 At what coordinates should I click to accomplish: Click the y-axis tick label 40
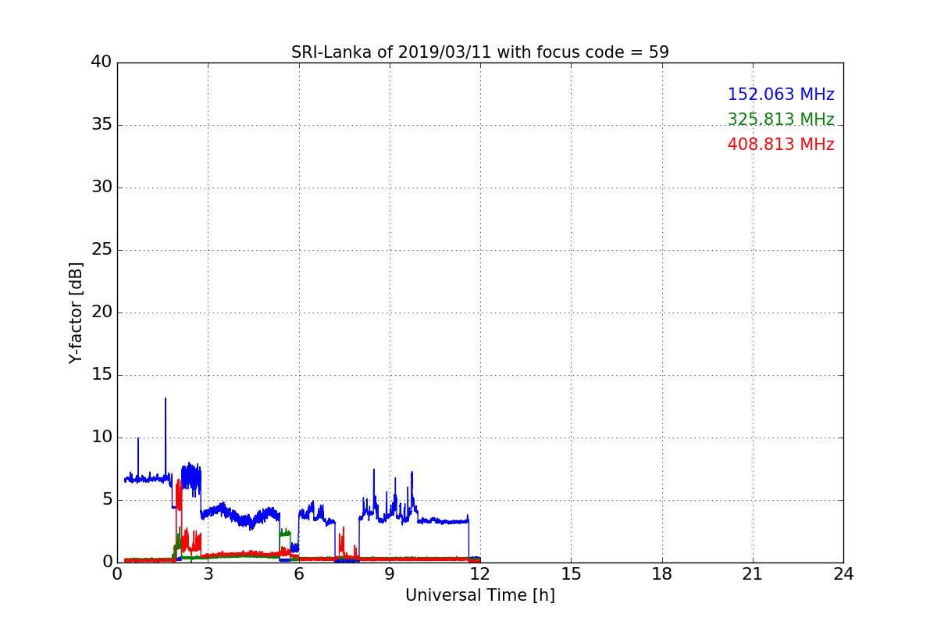click(x=102, y=62)
